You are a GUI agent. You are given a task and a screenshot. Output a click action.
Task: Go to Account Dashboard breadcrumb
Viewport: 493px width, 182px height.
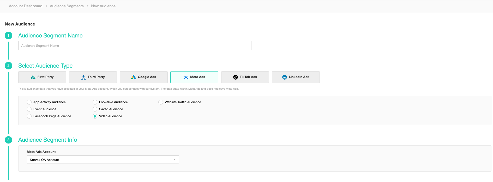tap(26, 6)
